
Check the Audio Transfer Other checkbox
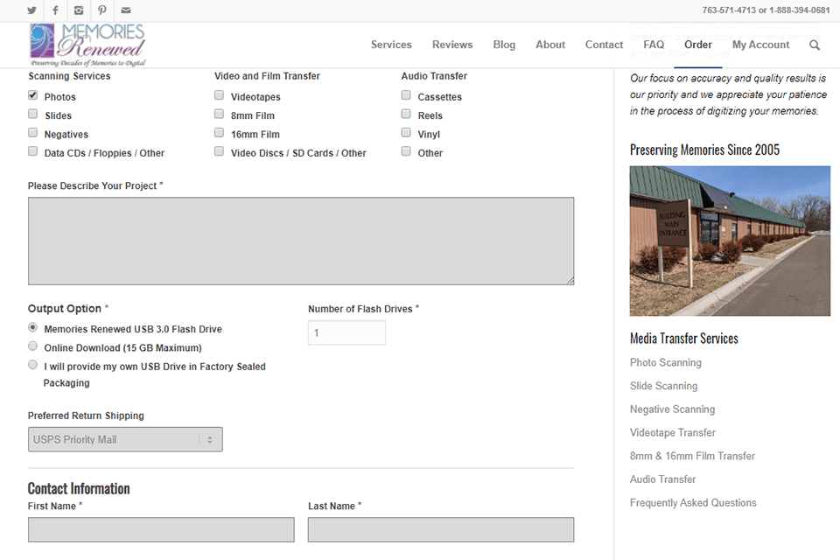point(406,151)
